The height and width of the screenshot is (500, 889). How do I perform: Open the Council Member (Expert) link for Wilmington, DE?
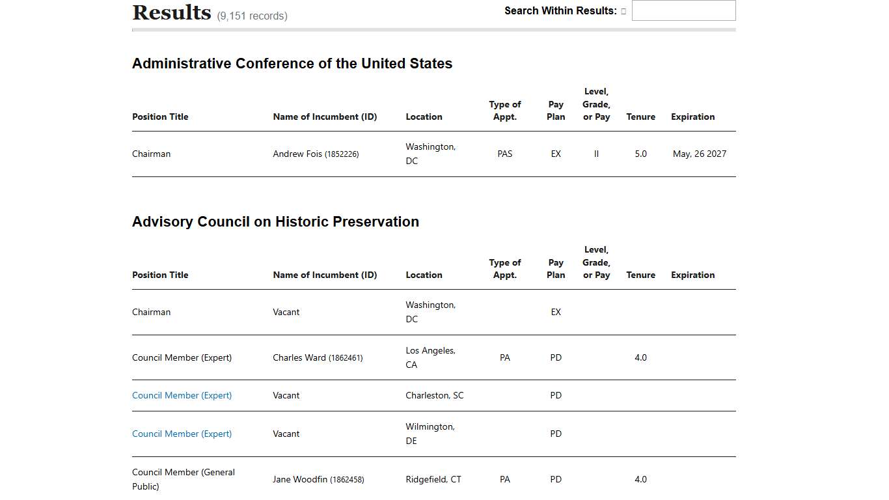coord(182,434)
